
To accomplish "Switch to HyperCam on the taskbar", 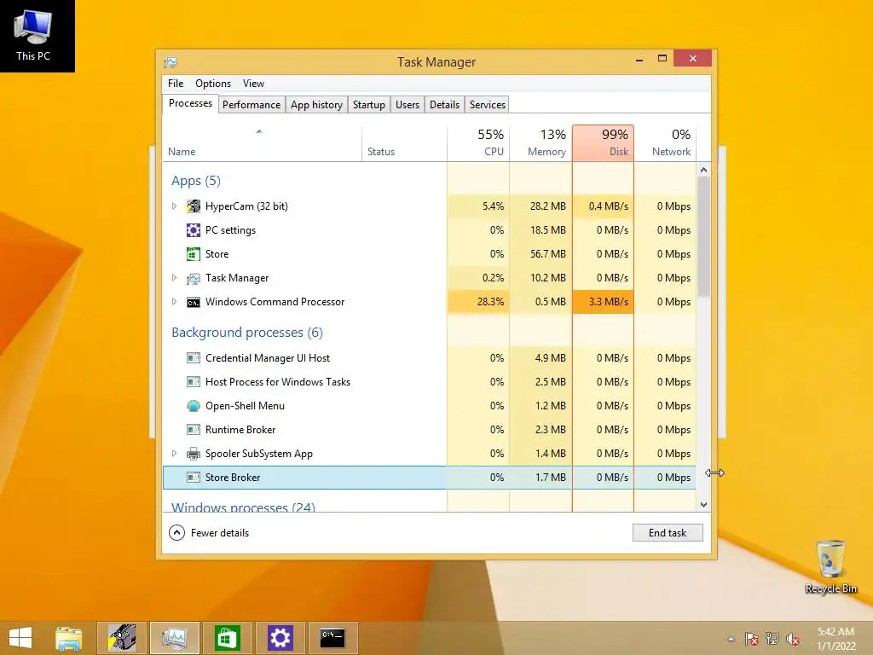I will [122, 637].
